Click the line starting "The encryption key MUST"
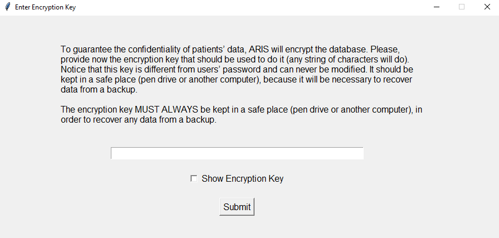Screen dimensions: 499x238 coord(242,110)
